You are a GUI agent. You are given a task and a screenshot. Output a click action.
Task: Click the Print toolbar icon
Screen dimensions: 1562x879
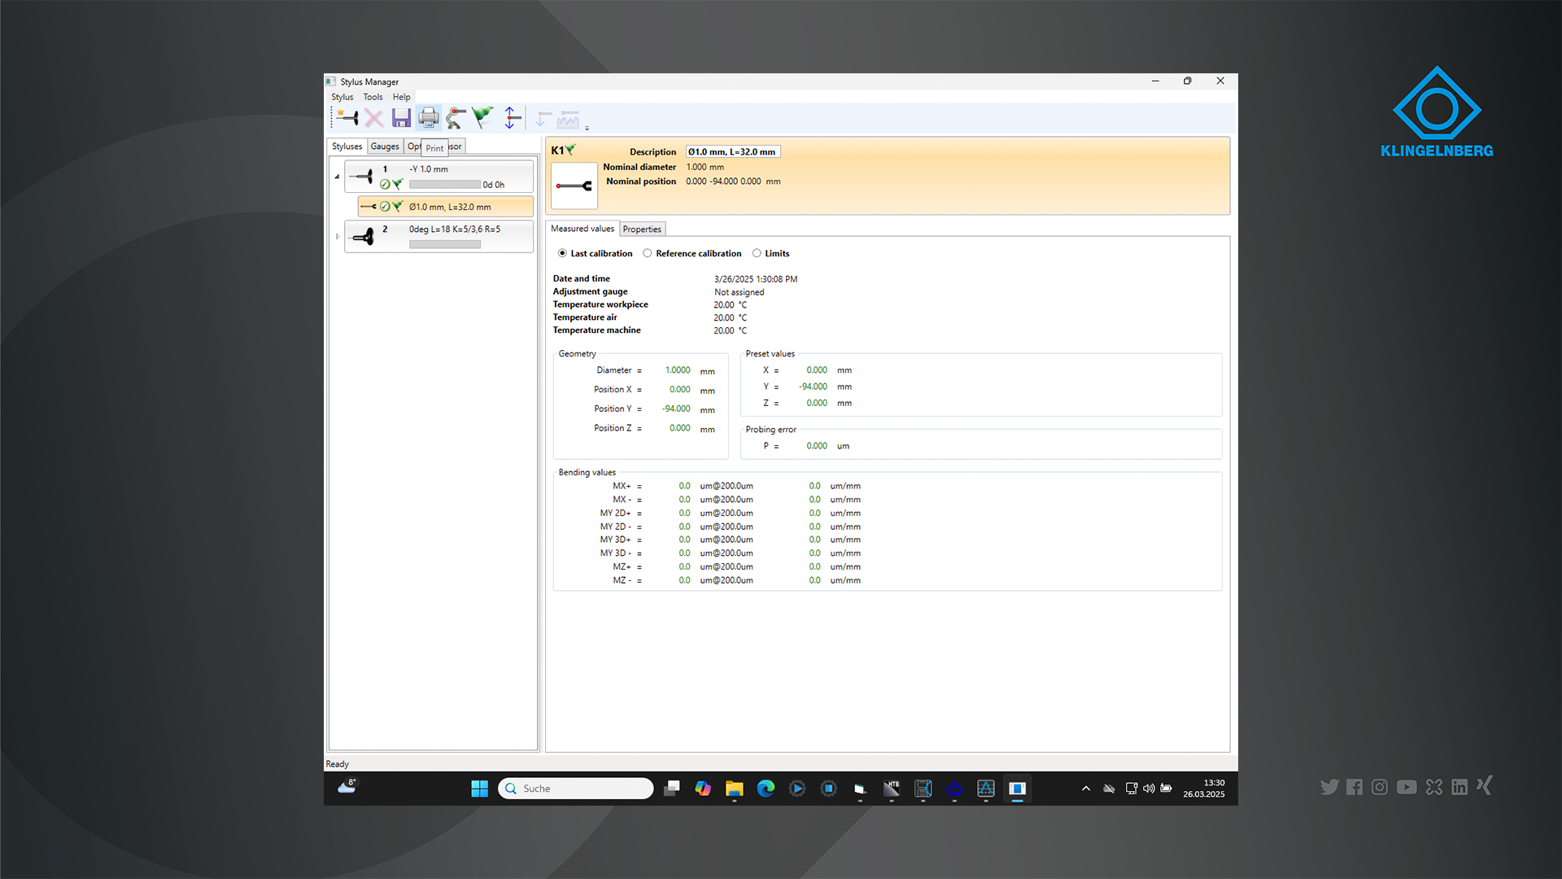(429, 118)
